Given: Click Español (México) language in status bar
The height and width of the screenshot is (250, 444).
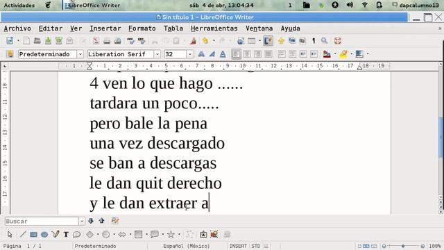Looking at the screenshot, I should click(x=187, y=246).
